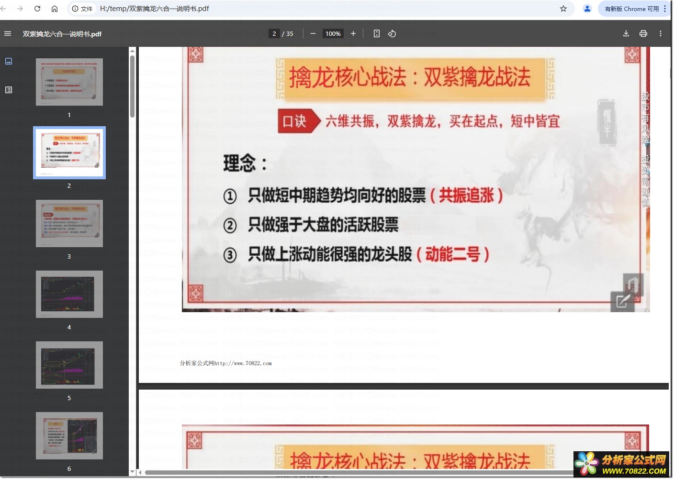Go to the browser home page
The height and width of the screenshot is (479, 674).
[x=55, y=9]
